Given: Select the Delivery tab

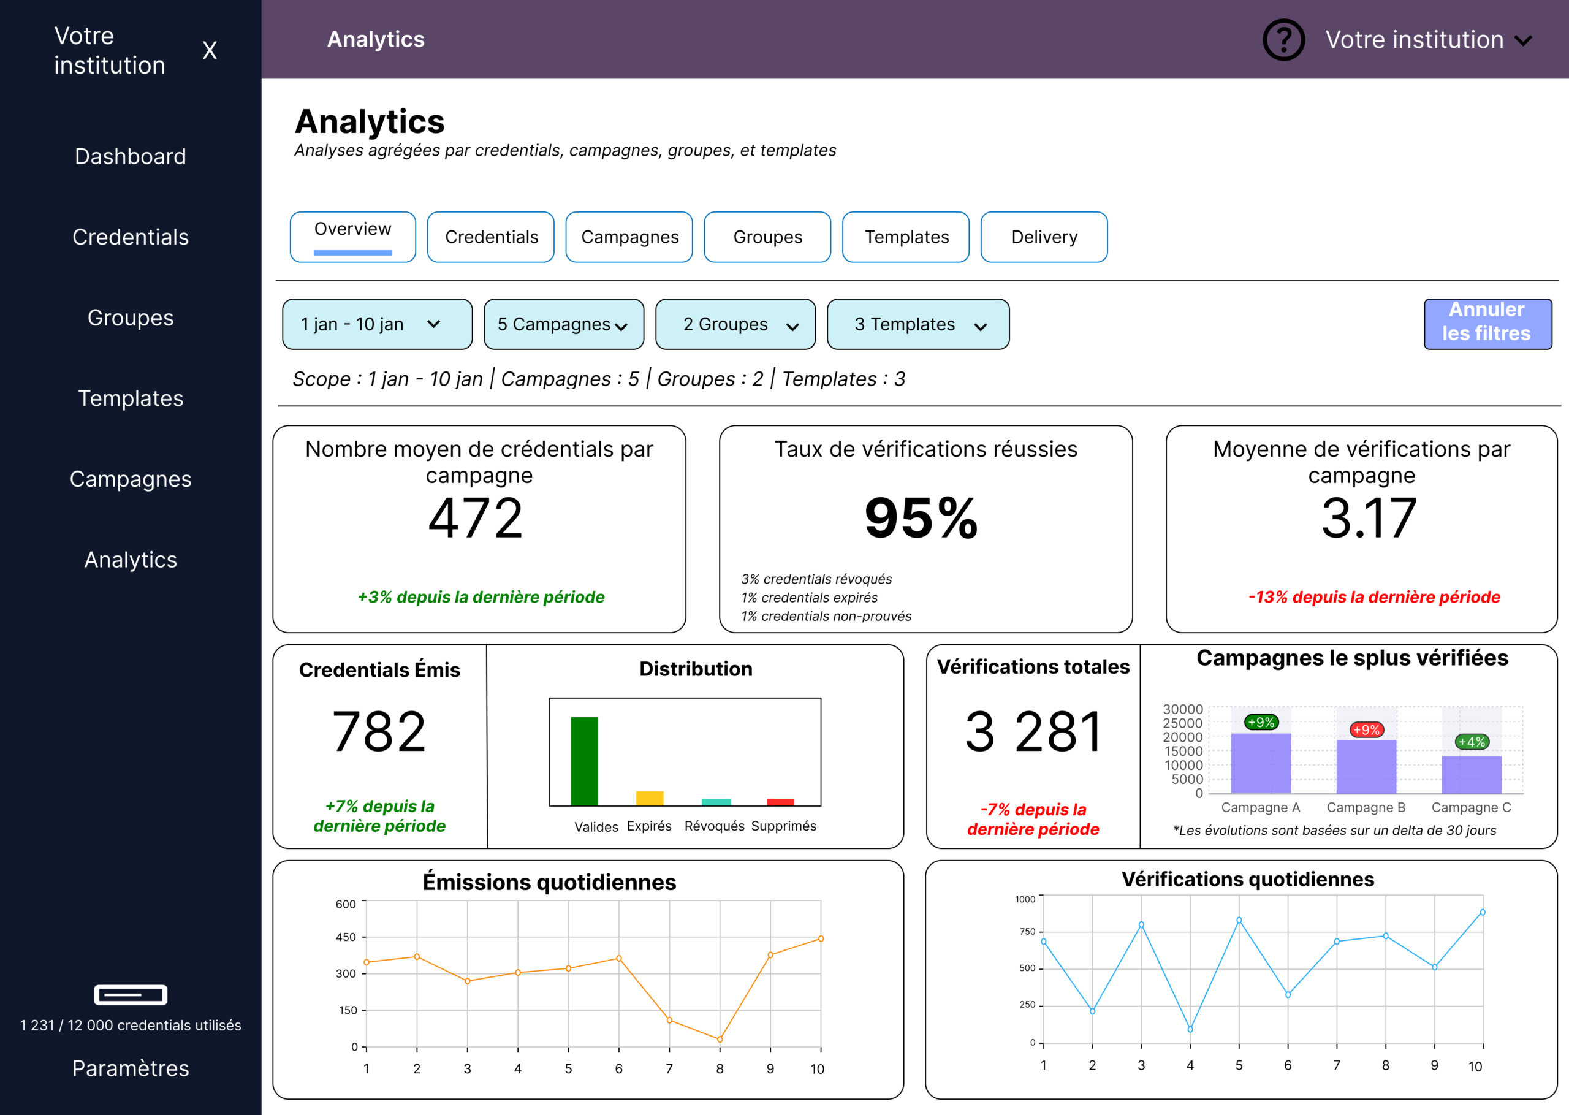Looking at the screenshot, I should click(x=1043, y=237).
